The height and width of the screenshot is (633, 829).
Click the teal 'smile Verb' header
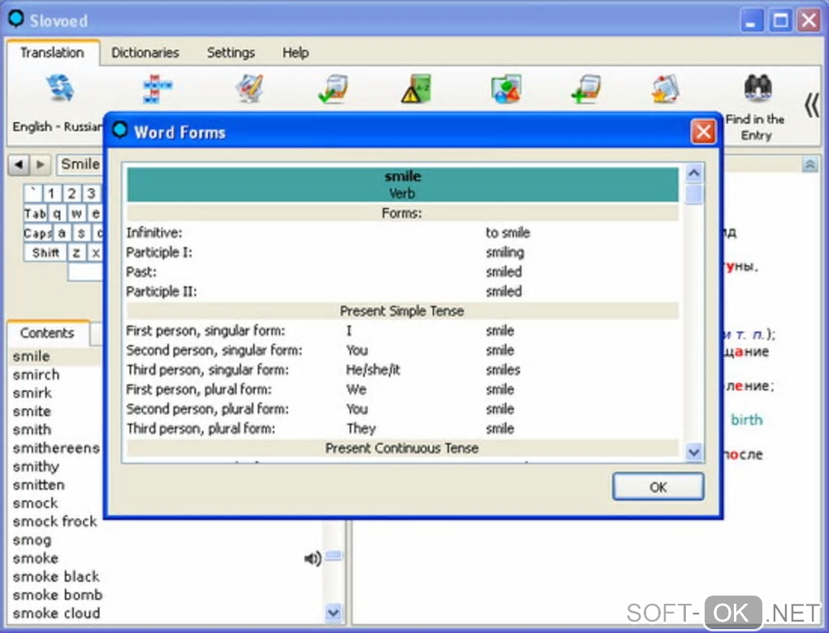401,184
